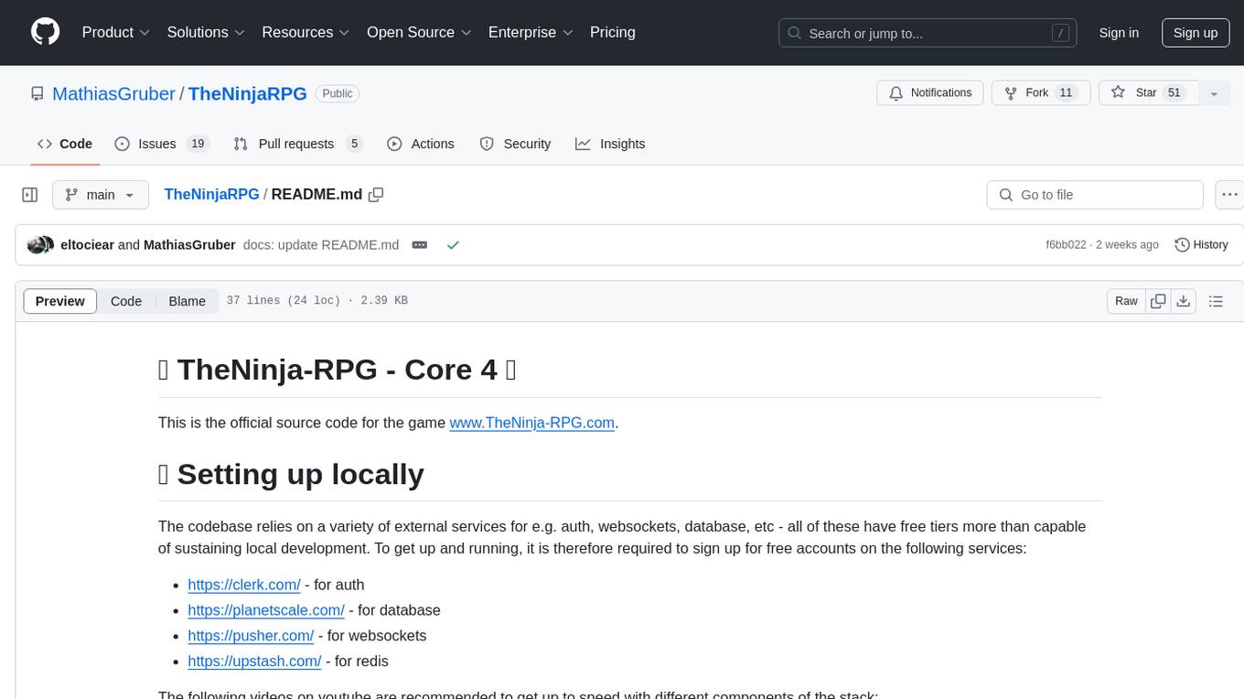Navigate to TheNinjaRPG breadcrumb root
This screenshot has width=1244, height=699.
coord(211,194)
